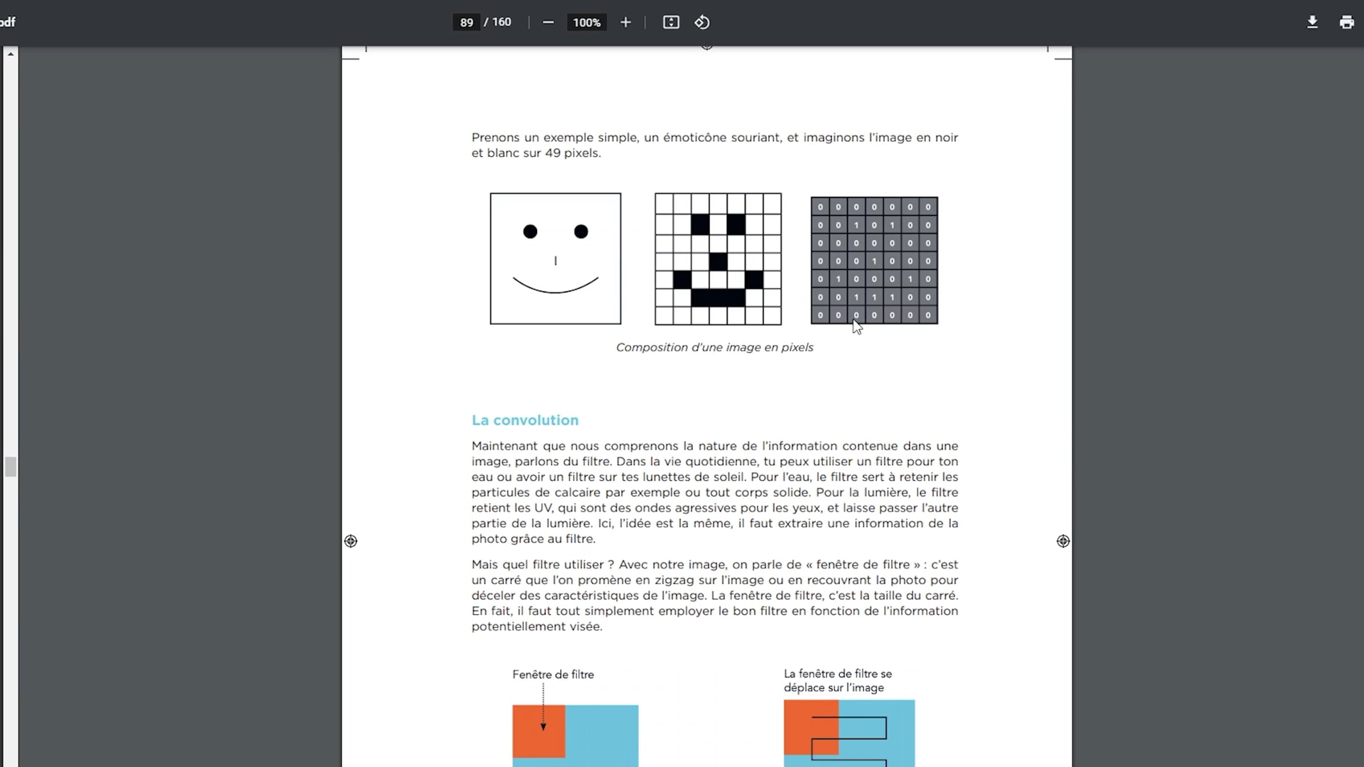
Task: Click the 100% zoom level box
Action: point(587,22)
